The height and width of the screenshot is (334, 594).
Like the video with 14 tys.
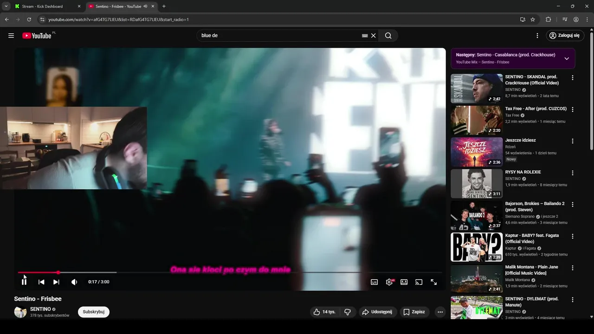pyautogui.click(x=324, y=312)
